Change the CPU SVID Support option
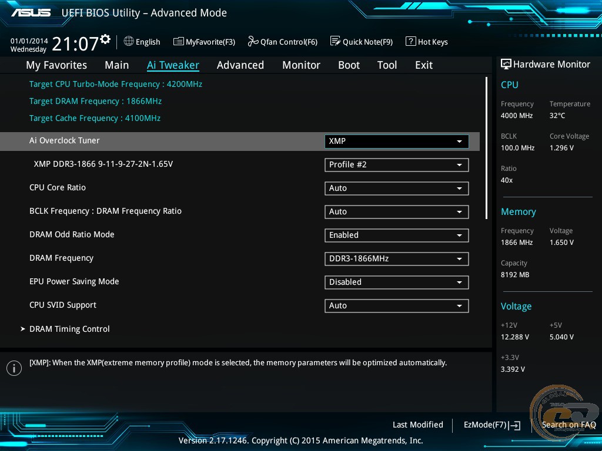This screenshot has width=602, height=451. point(396,306)
